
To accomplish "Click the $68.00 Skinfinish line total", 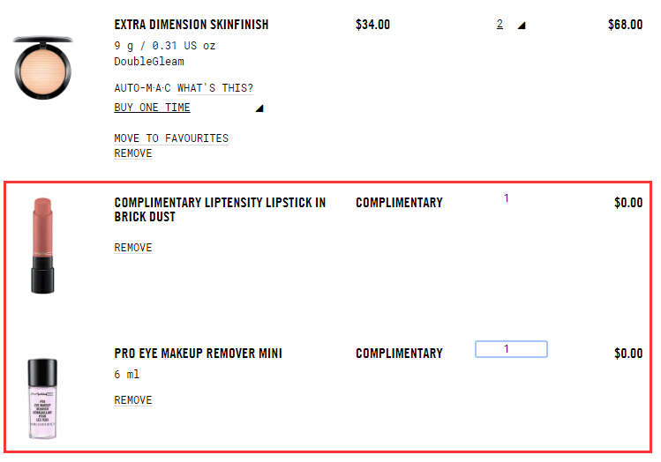I will 625,25.
